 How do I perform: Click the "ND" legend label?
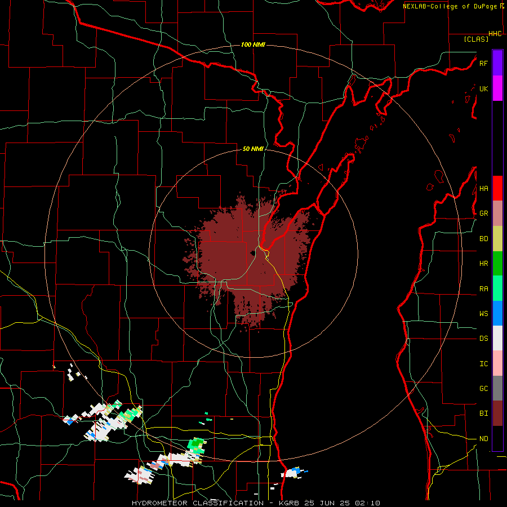tap(484, 439)
